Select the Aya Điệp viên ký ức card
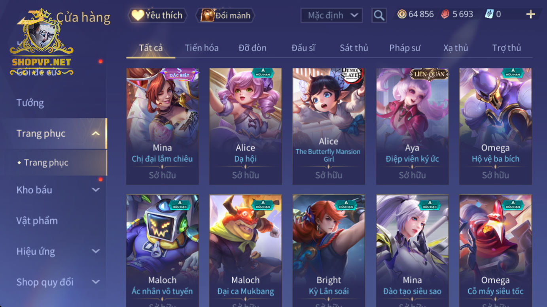Image resolution: width=547 pixels, height=307 pixels. point(412,126)
